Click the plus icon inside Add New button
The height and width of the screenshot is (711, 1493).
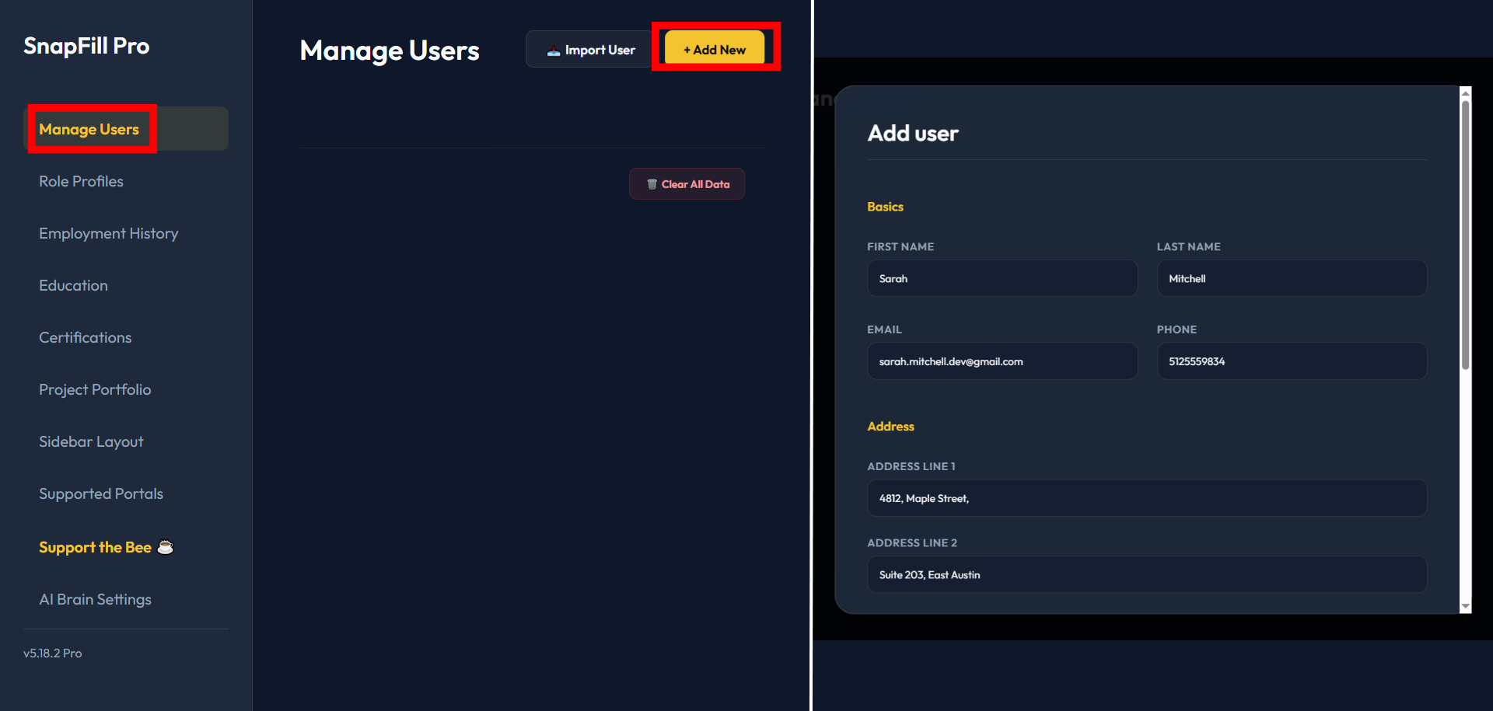(x=686, y=49)
